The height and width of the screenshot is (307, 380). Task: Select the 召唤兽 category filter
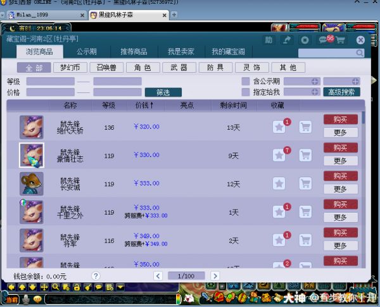pos(106,68)
